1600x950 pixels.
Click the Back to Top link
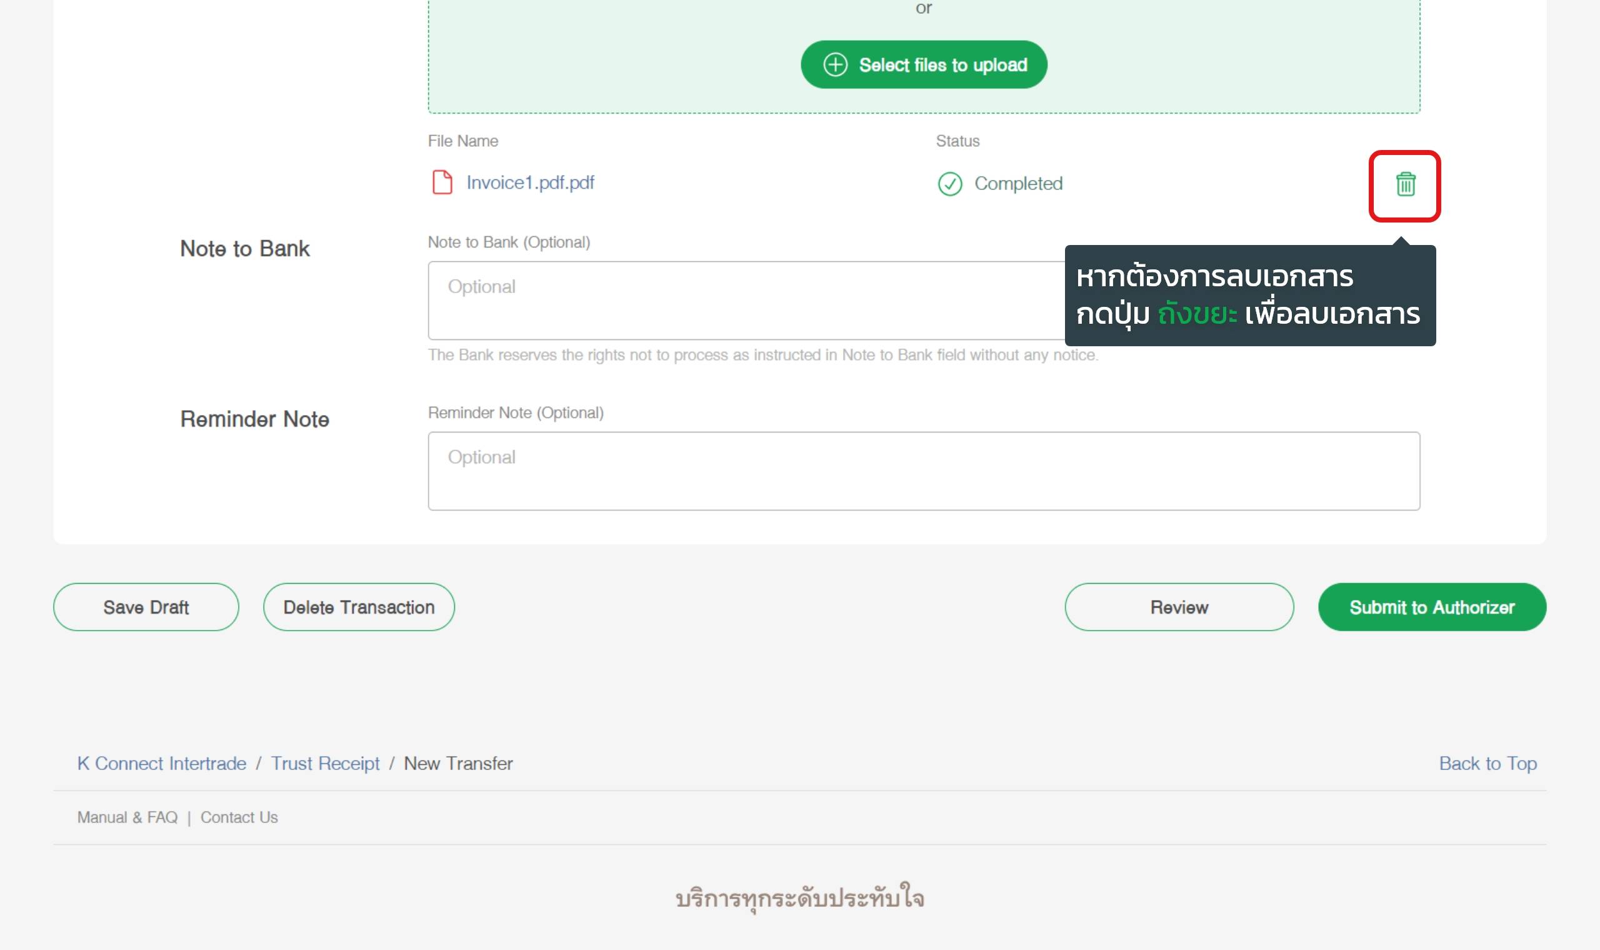coord(1487,763)
